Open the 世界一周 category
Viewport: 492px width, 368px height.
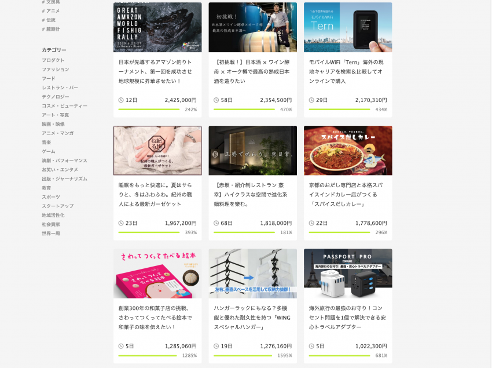[51, 234]
